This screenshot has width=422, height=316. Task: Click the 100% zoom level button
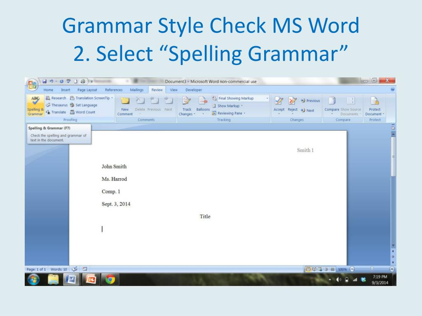(x=342, y=269)
